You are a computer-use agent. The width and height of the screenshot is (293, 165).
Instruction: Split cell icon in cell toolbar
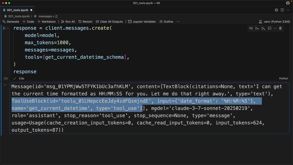[269, 28]
